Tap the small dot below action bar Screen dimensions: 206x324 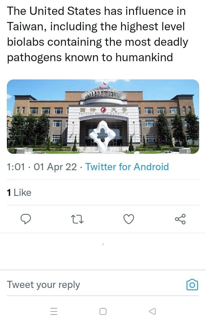tap(103, 244)
